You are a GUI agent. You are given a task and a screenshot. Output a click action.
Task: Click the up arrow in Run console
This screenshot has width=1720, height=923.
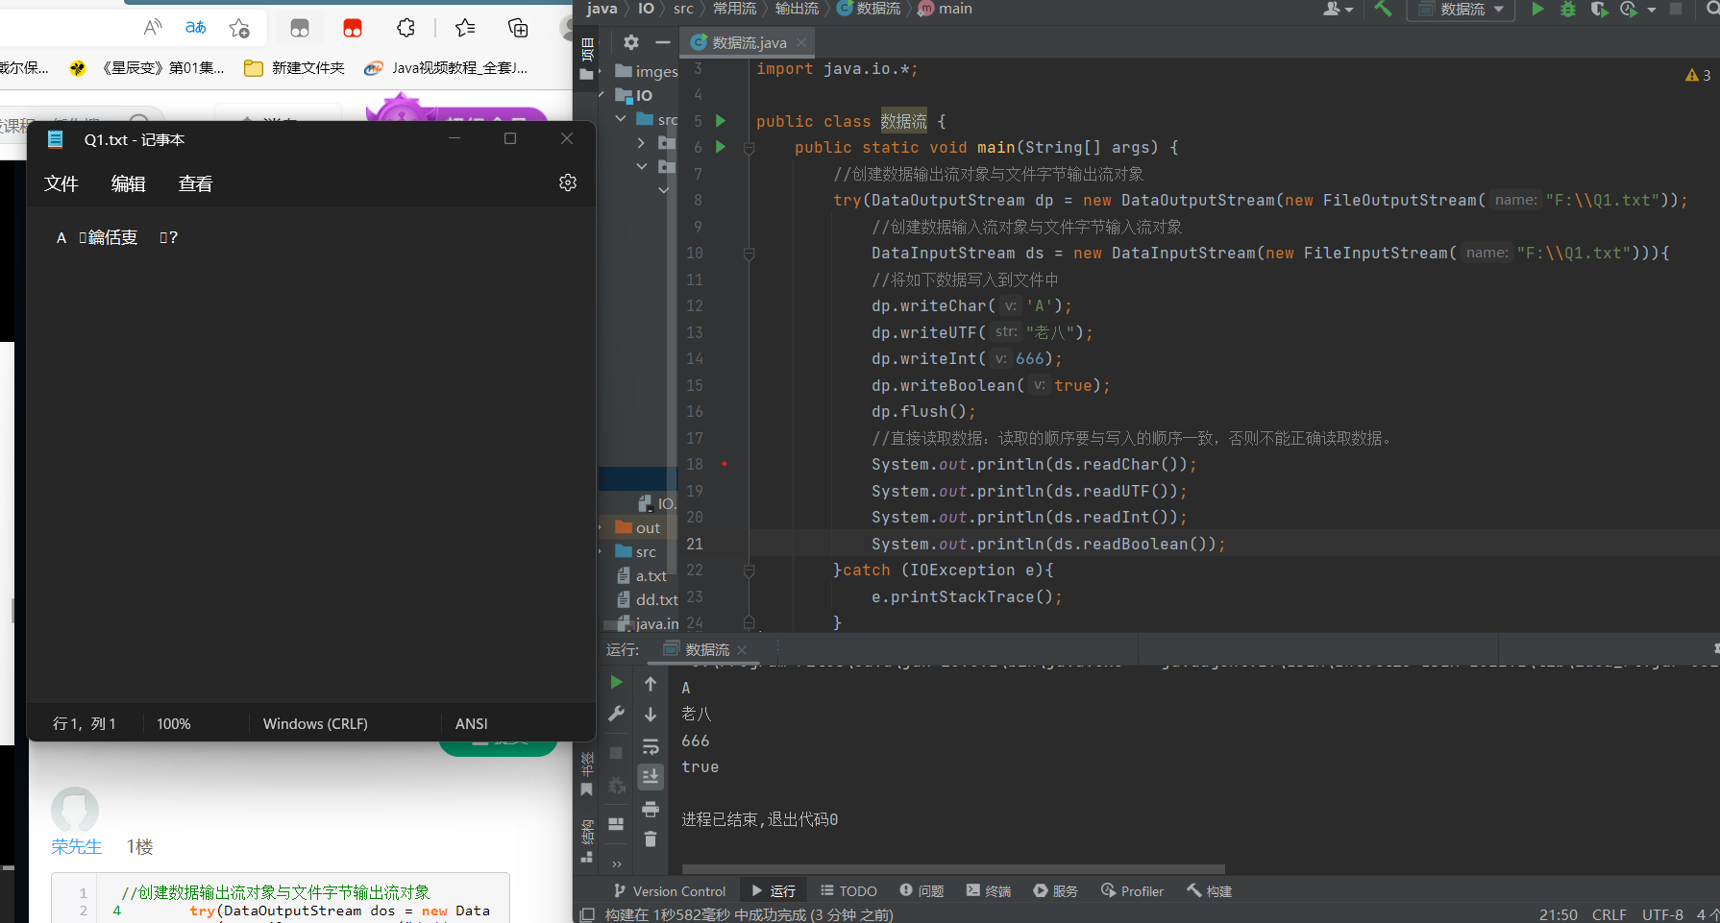pos(651,684)
